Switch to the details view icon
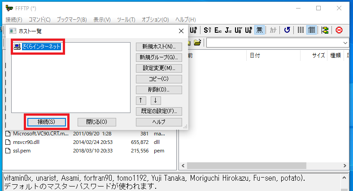The image size is (353, 191). click(311, 30)
